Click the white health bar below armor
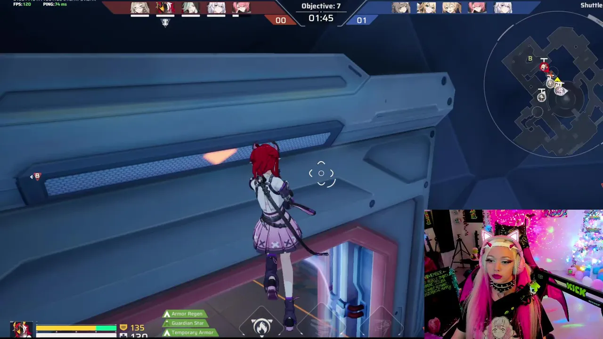This screenshot has width=603, height=339. click(76, 335)
